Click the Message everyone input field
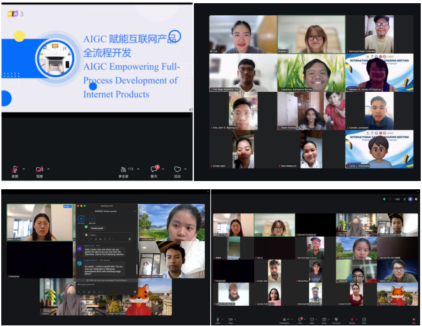 pos(106,284)
